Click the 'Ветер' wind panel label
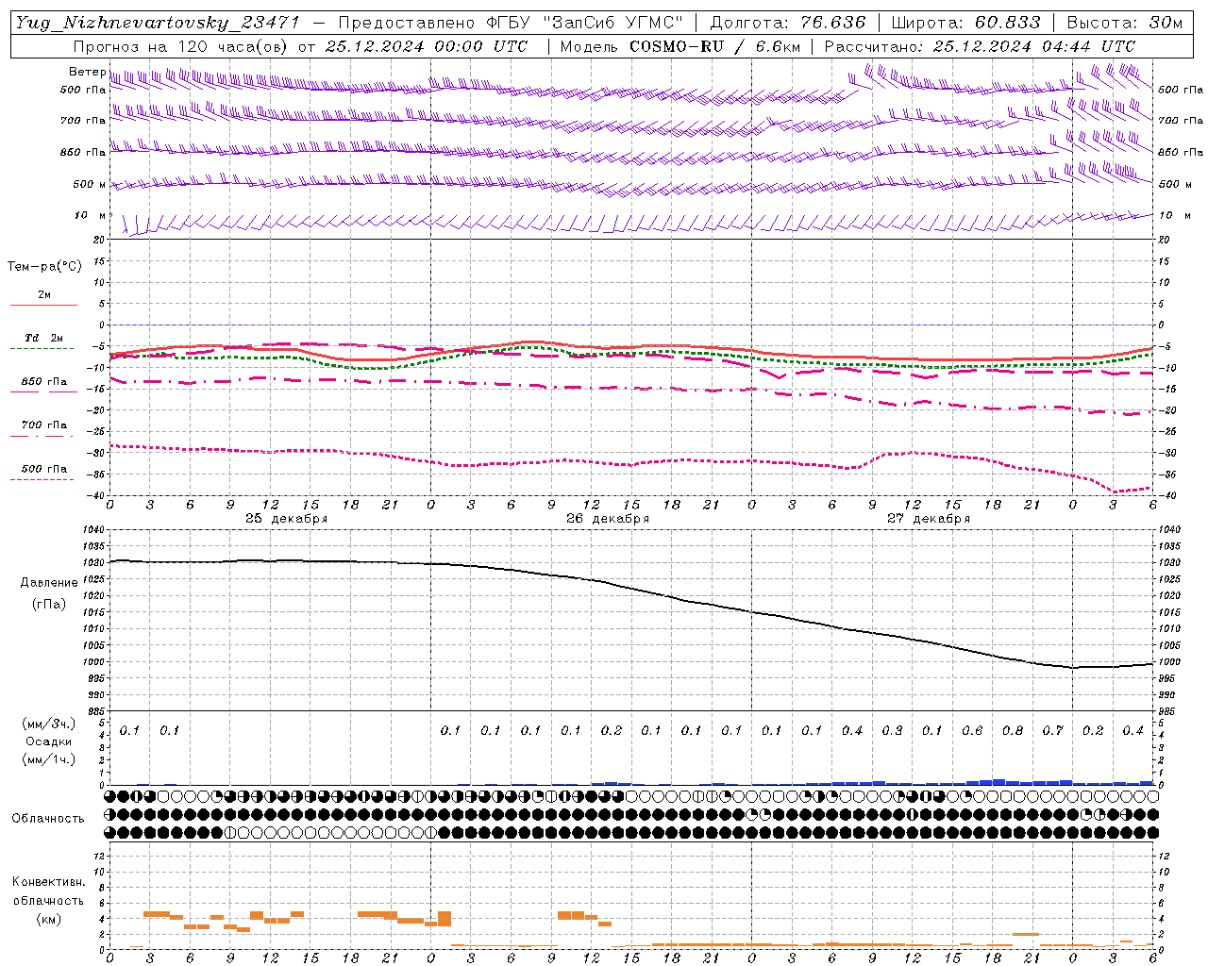 (x=87, y=72)
